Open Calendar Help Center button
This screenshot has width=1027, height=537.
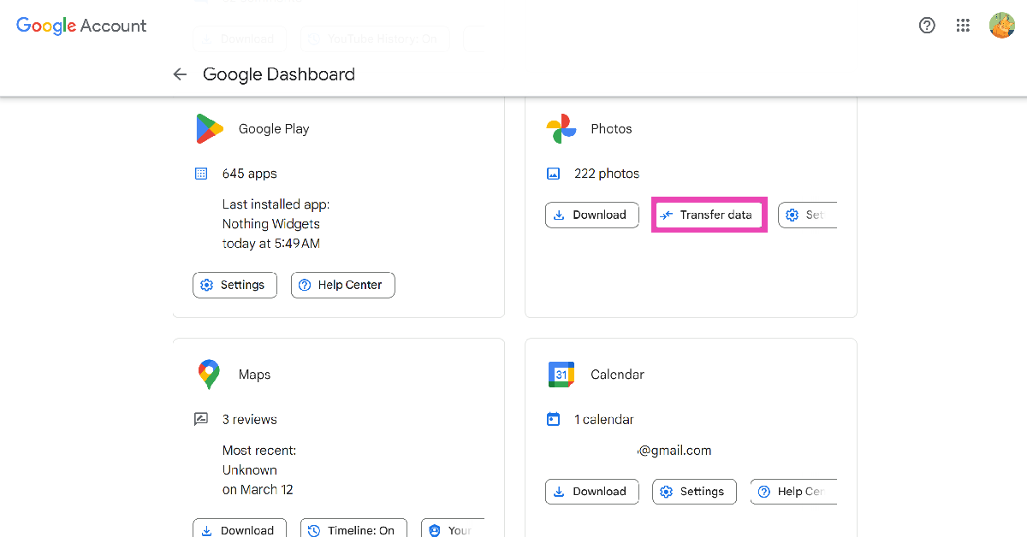click(793, 492)
